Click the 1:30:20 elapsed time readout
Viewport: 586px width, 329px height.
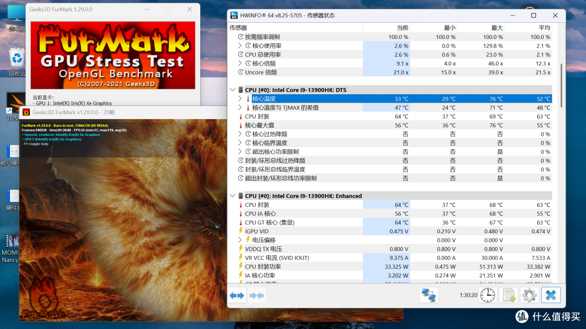pos(468,295)
